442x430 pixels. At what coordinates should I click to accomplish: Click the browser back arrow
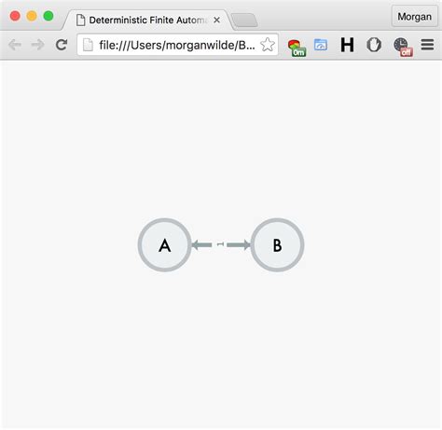(x=15, y=45)
